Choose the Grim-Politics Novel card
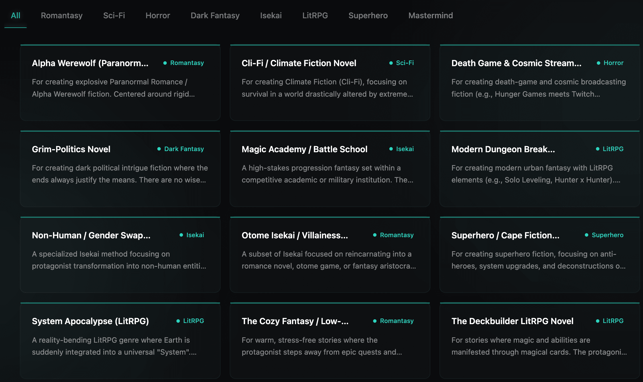The height and width of the screenshot is (382, 643). click(x=120, y=169)
